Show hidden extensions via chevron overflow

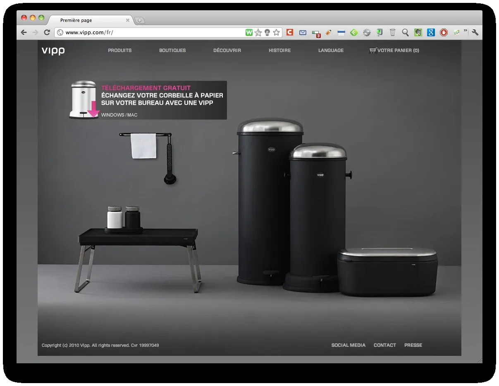(466, 31)
